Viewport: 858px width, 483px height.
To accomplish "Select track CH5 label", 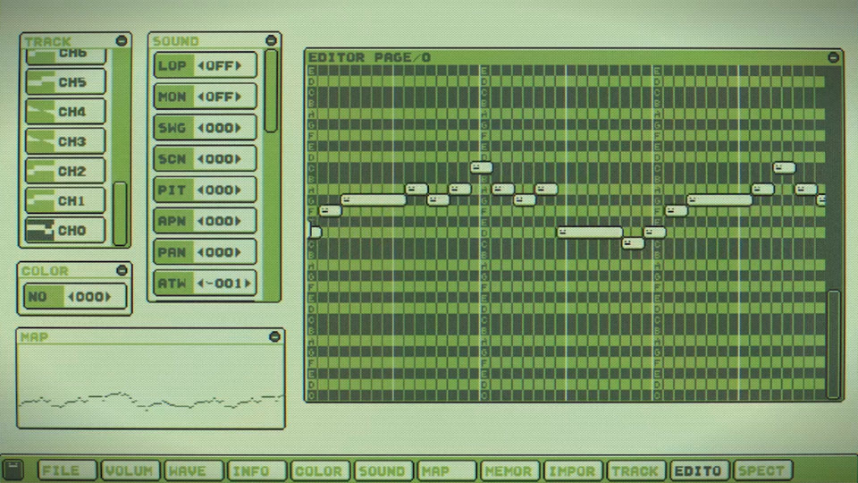I will [x=72, y=82].
